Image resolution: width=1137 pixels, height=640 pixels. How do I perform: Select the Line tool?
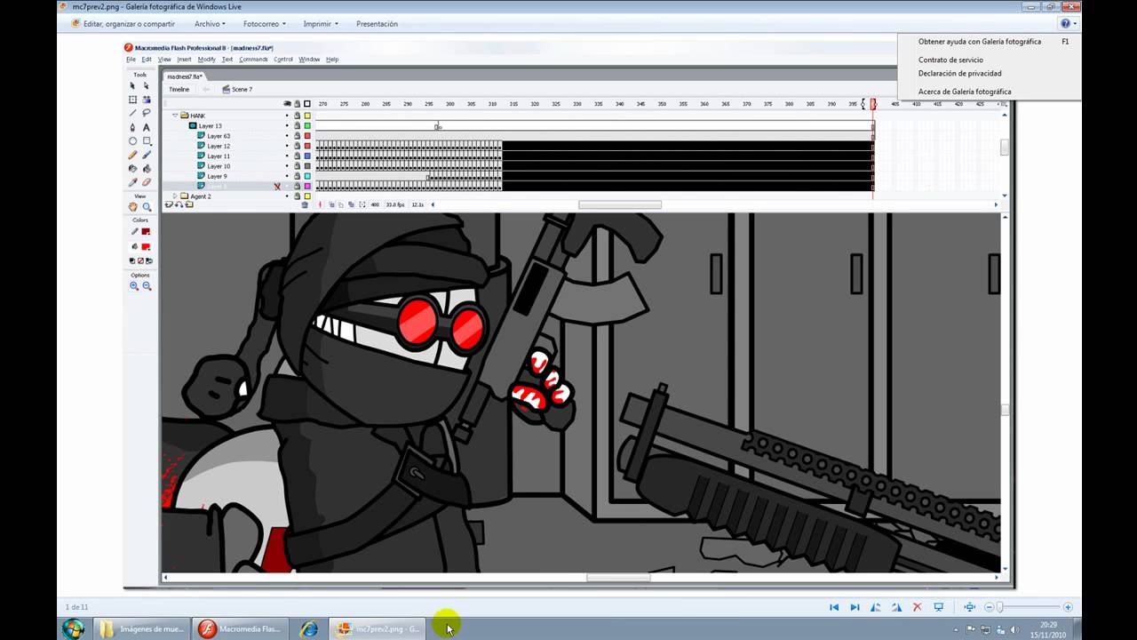pyautogui.click(x=133, y=113)
